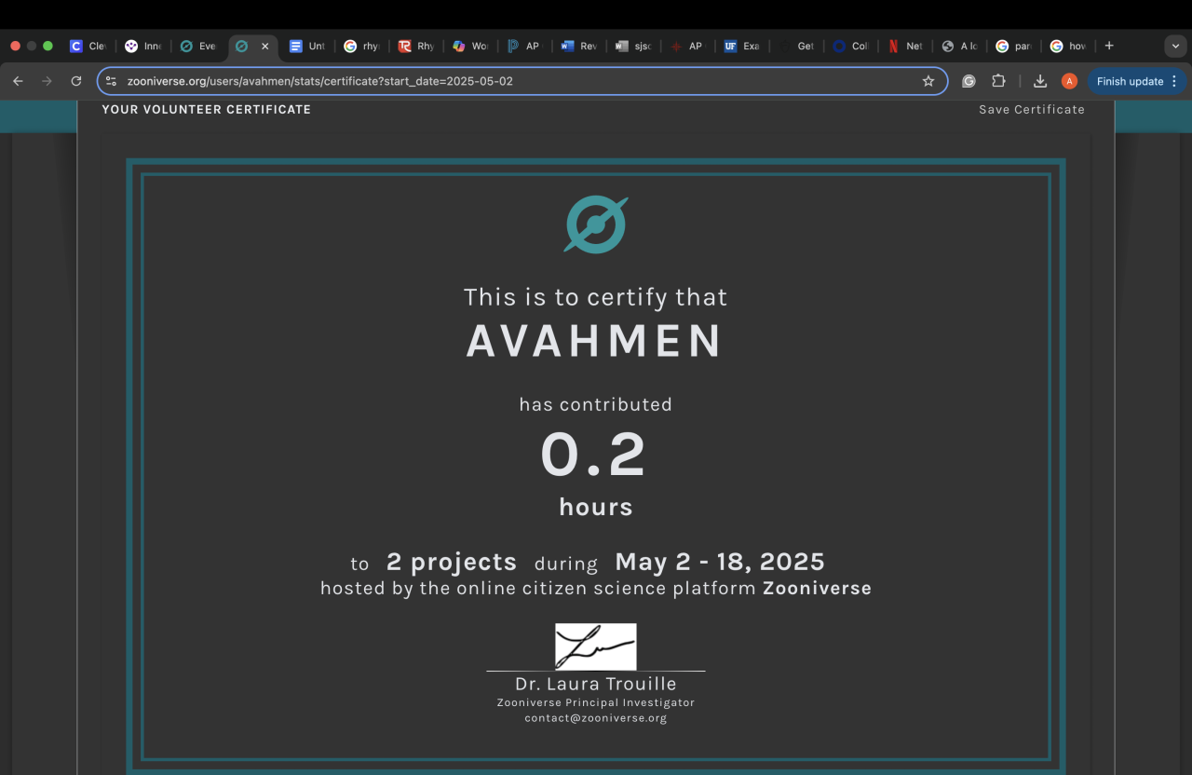The height and width of the screenshot is (775, 1192).
Task: Click the zooniverse.org URL address bar
Action: click(x=521, y=81)
